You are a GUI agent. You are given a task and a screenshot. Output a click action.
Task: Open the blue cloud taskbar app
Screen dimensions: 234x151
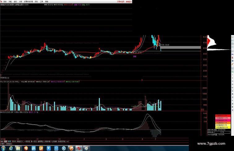click(x=56, y=148)
